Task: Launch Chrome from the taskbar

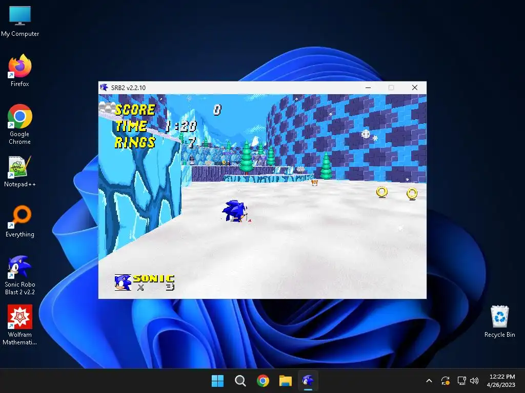Action: click(263, 381)
